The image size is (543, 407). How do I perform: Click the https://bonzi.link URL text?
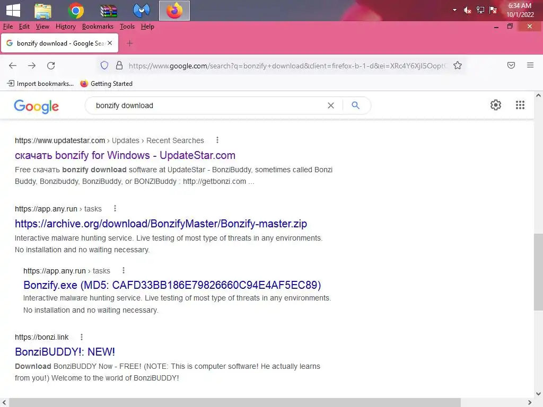(41, 337)
